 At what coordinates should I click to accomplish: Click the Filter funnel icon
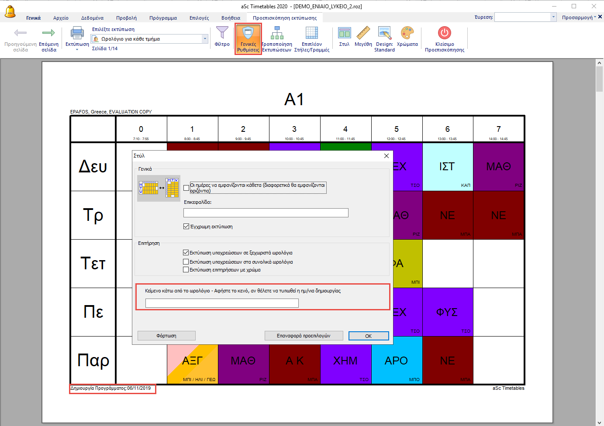click(x=222, y=33)
